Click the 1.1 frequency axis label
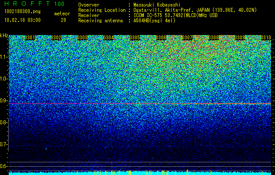Image resolution: width=275 pixels, height=175 pixels. pyautogui.click(x=3, y=57)
